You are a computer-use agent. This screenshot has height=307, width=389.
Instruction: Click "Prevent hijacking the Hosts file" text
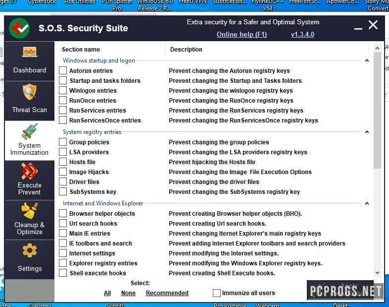pyautogui.click(x=212, y=162)
